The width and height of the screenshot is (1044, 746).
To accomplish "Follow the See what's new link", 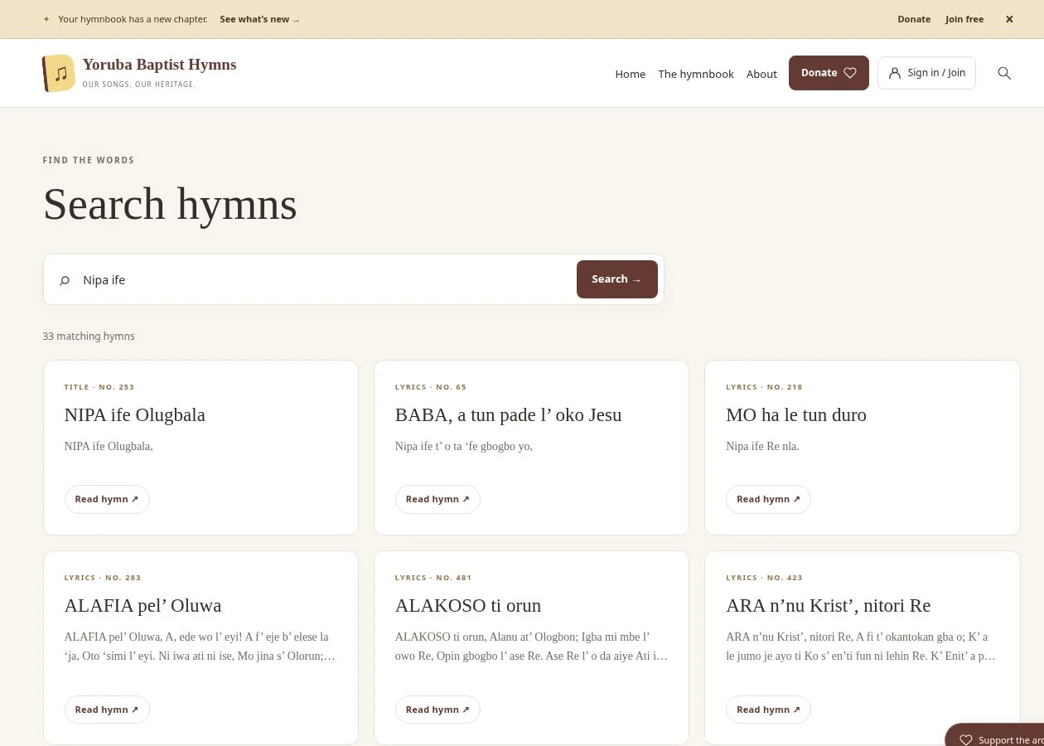I will tap(259, 19).
